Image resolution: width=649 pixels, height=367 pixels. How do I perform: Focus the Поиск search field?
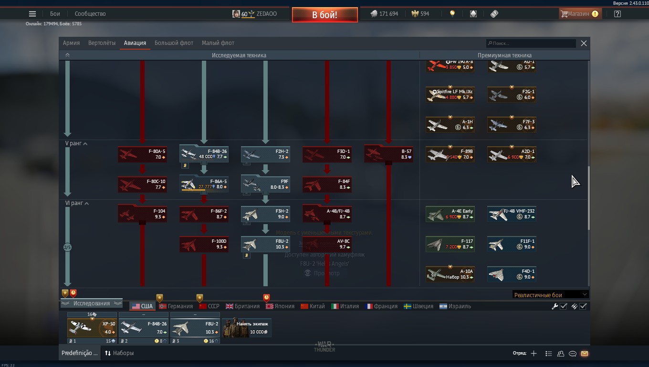click(531, 43)
